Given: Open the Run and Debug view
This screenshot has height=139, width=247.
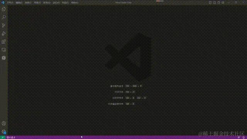Looking at the screenshot, I should pyautogui.click(x=4, y=34).
